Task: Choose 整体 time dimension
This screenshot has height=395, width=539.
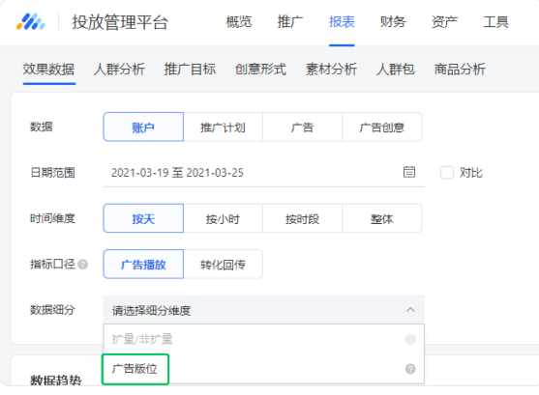Action: click(381, 218)
